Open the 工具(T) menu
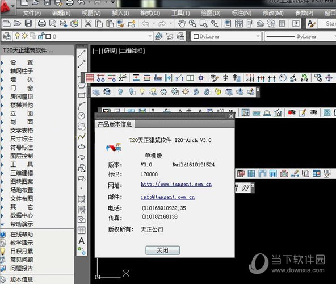 [x=180, y=13]
